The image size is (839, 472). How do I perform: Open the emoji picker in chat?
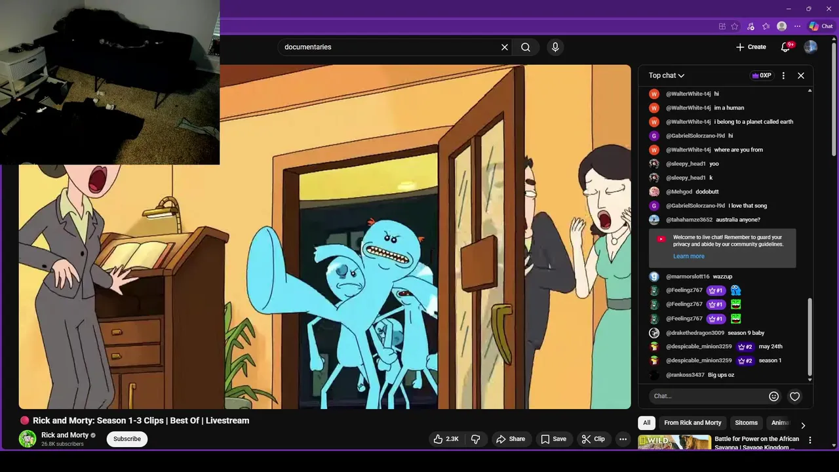tap(774, 396)
